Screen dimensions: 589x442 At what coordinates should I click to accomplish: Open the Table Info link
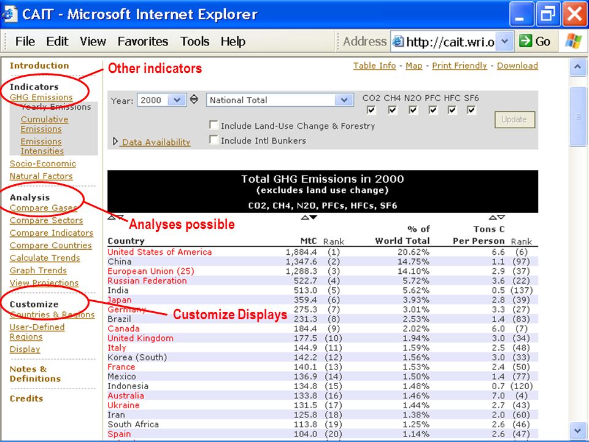coord(374,66)
